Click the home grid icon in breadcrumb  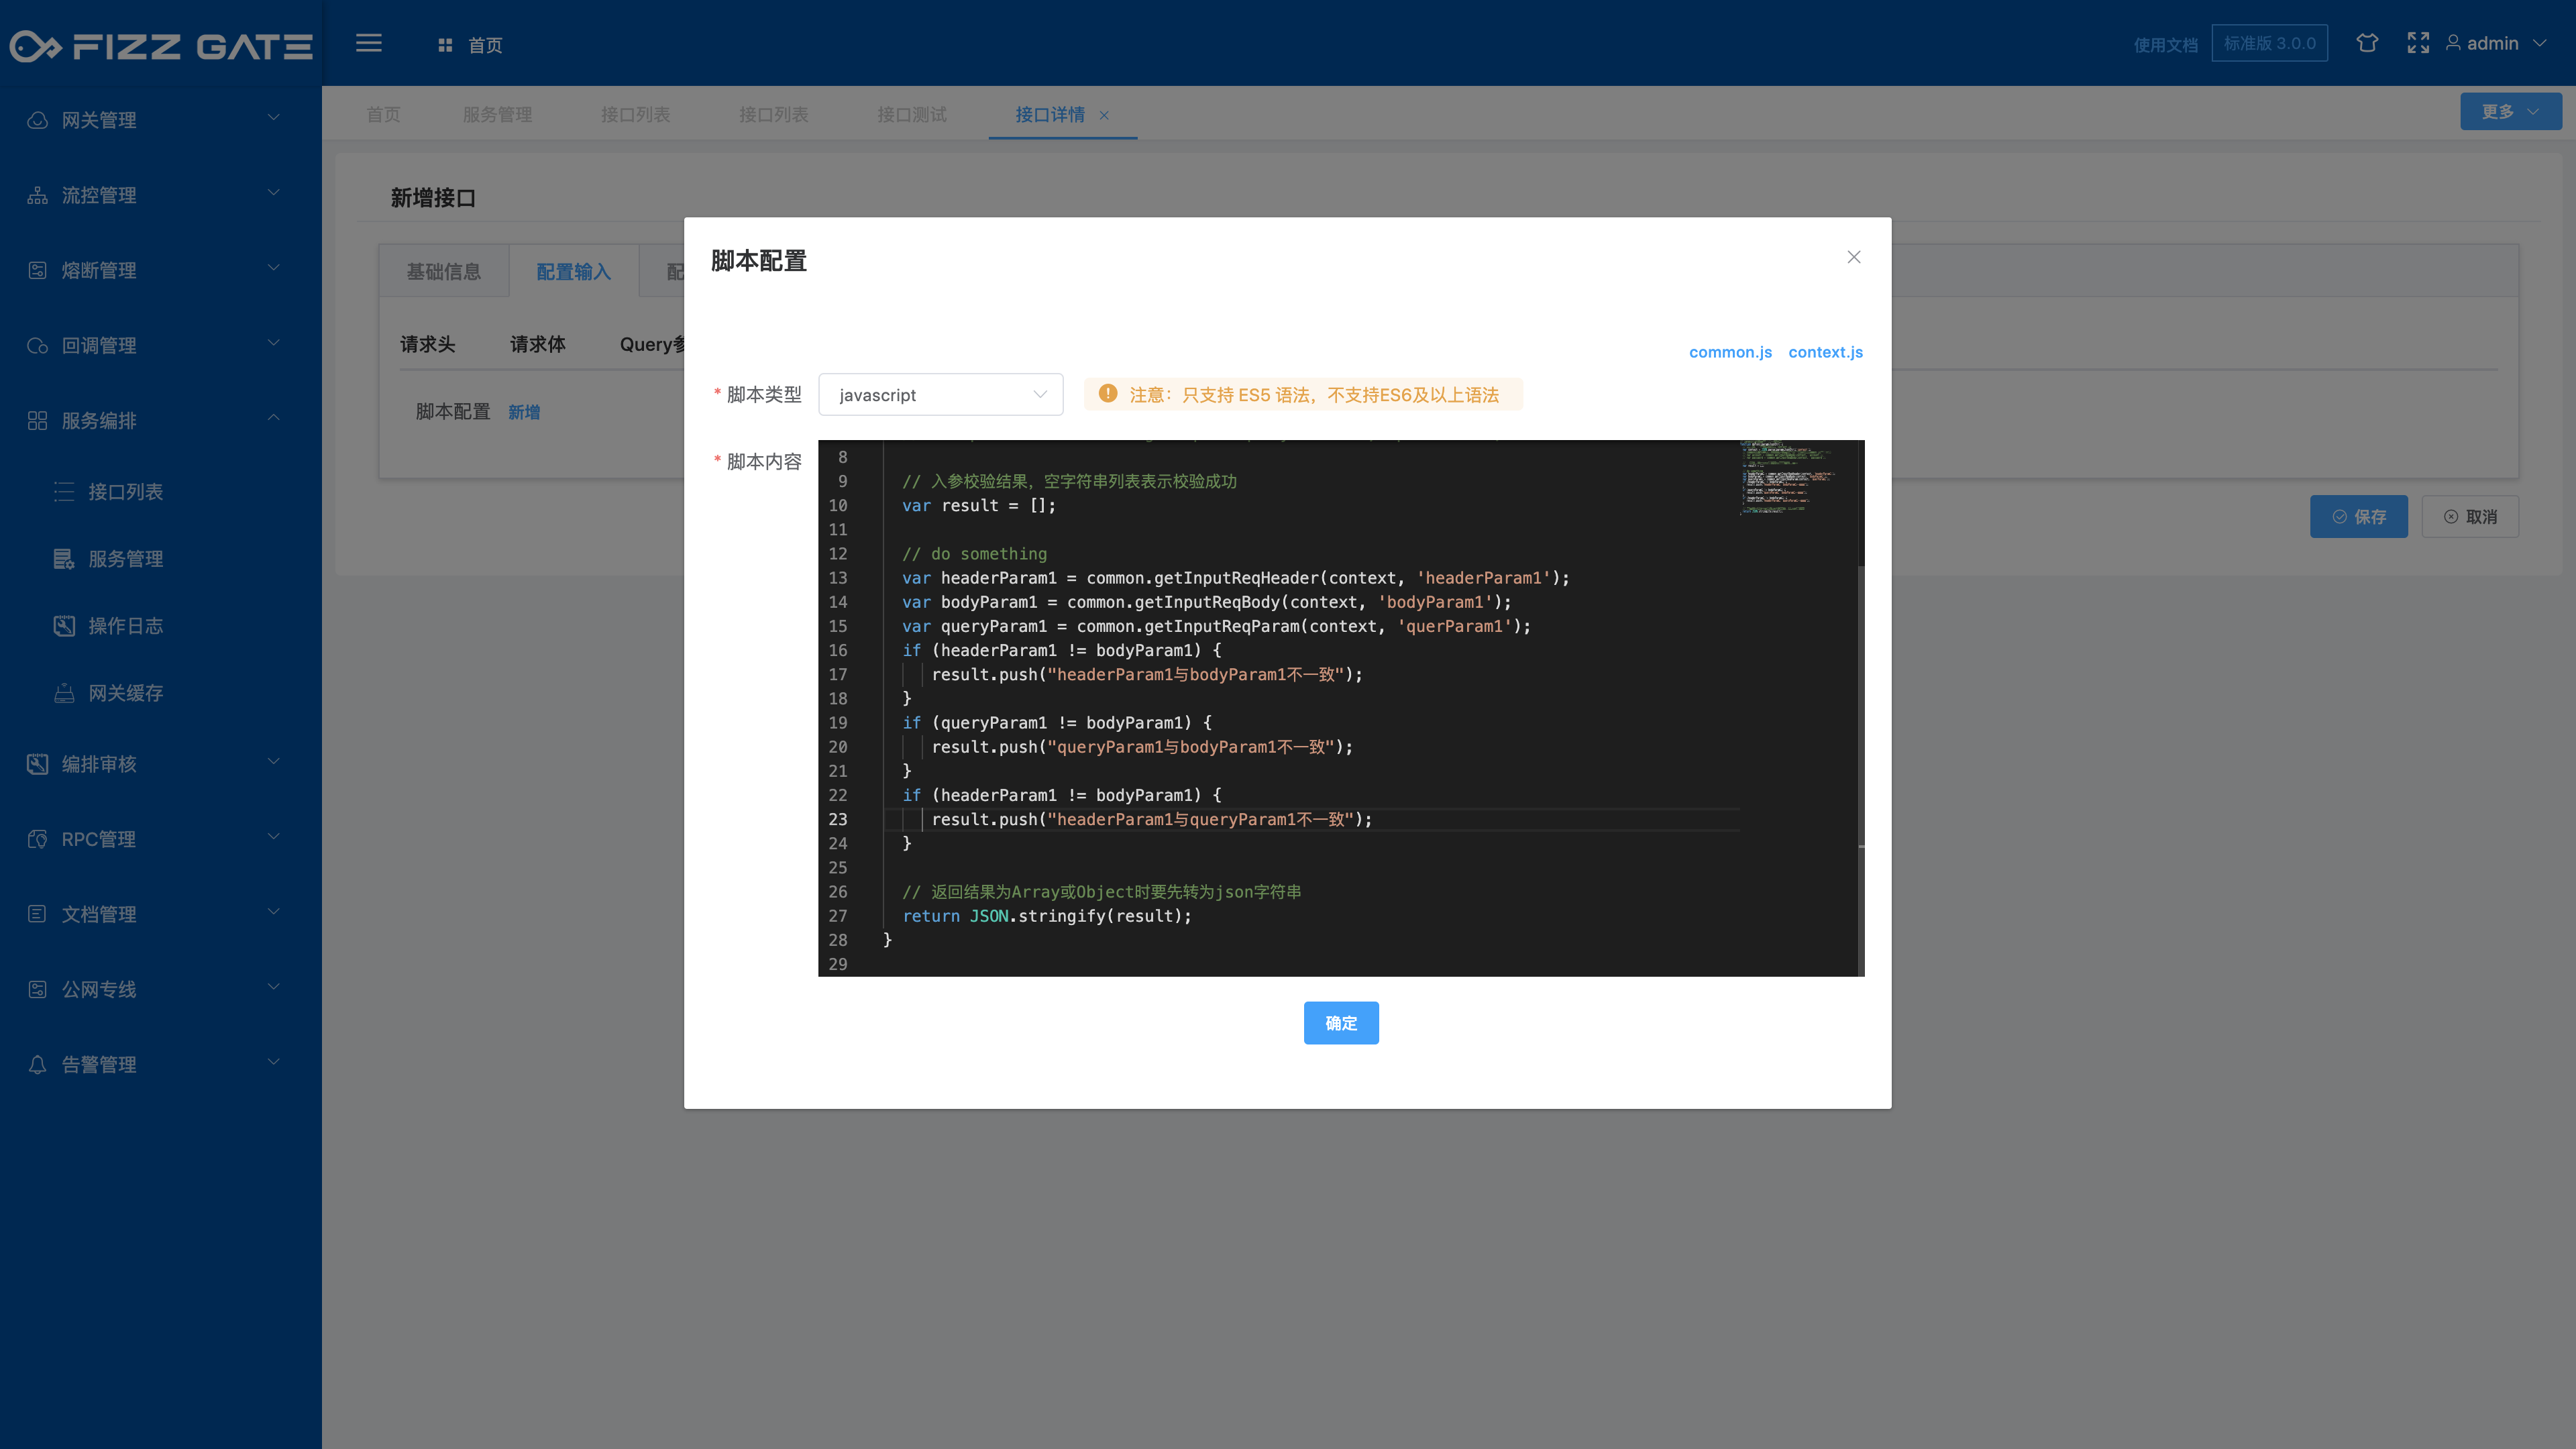tap(445, 45)
